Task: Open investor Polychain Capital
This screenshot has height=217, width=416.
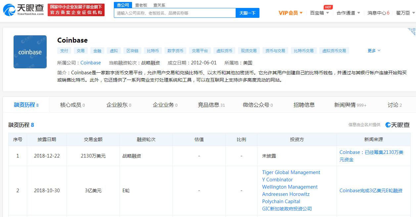Action: (281, 201)
